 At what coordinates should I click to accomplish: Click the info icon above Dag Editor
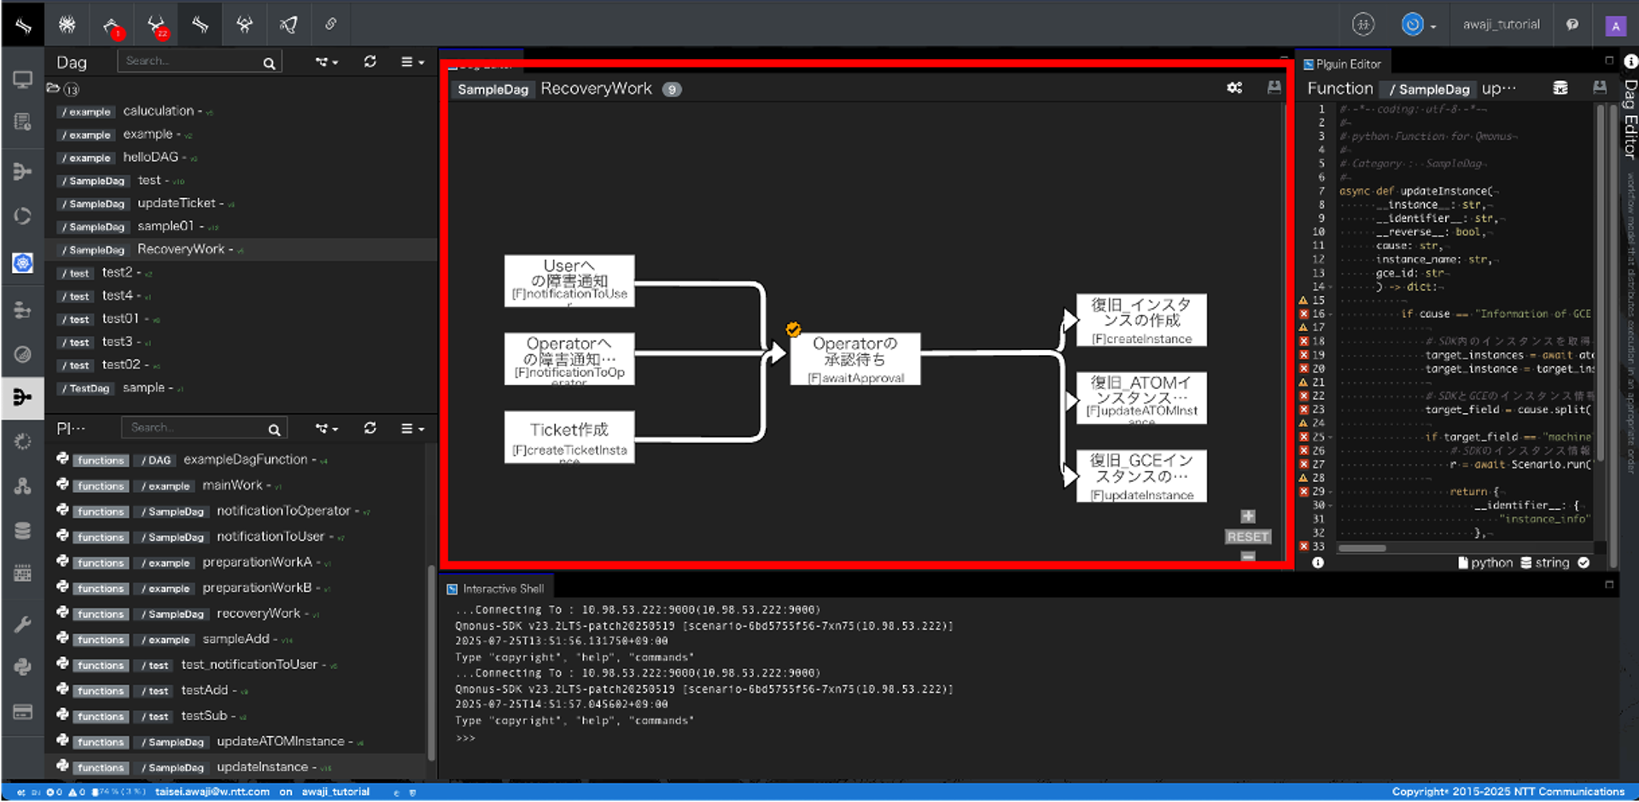(x=1630, y=61)
